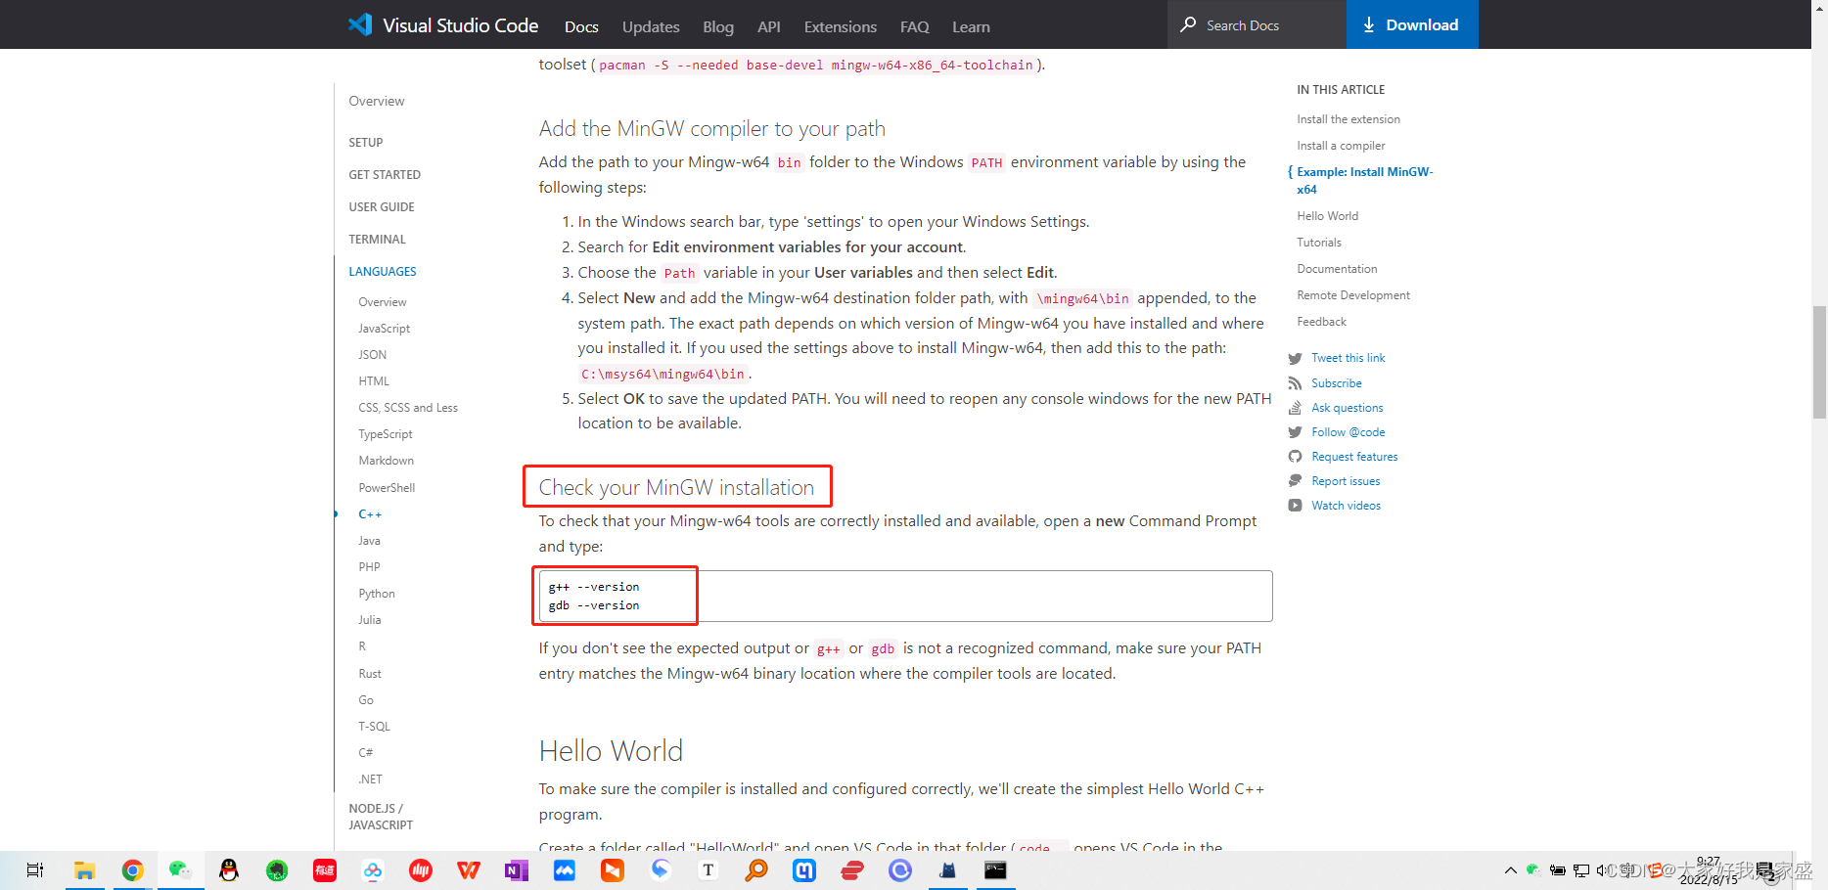The height and width of the screenshot is (890, 1828).
Task: Show hidden system tray icons
Action: (1510, 870)
